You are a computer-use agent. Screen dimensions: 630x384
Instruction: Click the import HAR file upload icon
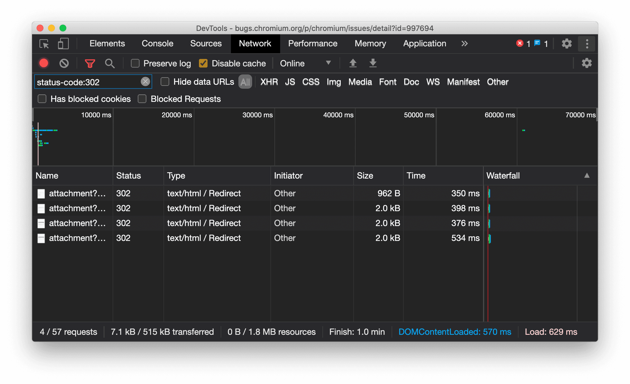[353, 63]
